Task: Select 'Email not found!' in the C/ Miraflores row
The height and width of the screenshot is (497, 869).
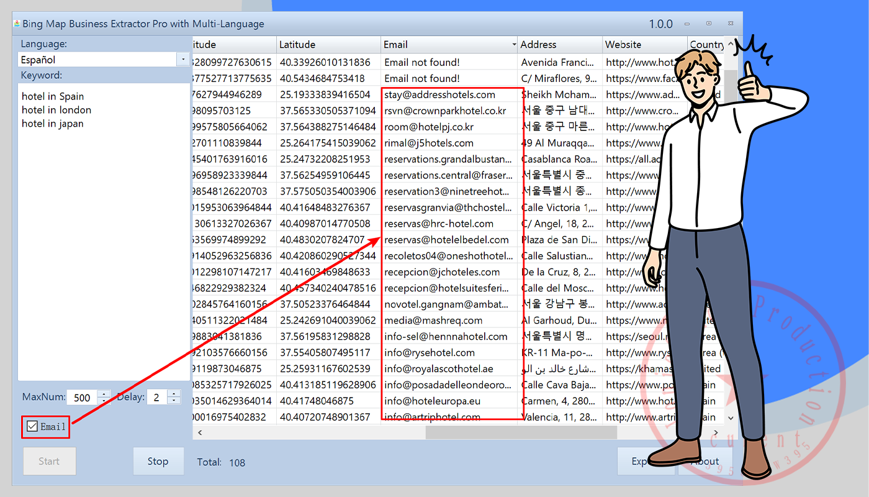Action: coord(449,78)
